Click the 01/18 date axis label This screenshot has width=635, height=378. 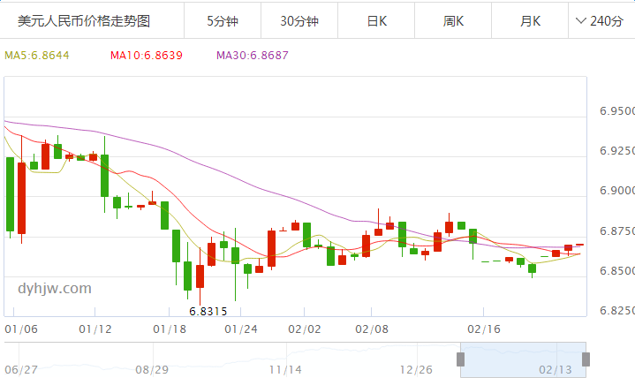170,329
